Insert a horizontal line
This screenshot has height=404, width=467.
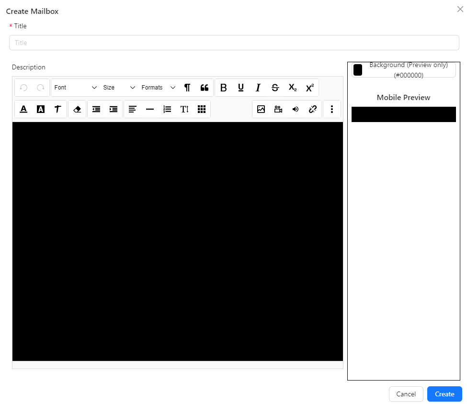150,109
